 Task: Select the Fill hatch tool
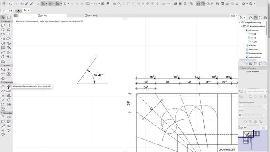pyautogui.click(x=8, y=96)
